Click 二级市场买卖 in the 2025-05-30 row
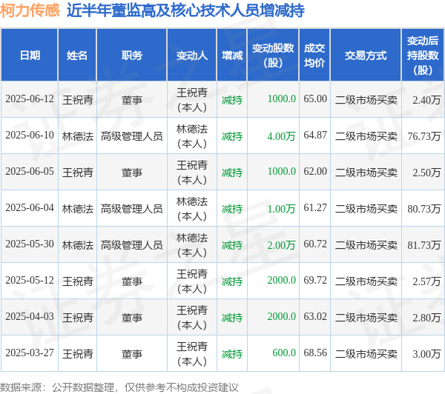445x394 pixels. (x=366, y=245)
